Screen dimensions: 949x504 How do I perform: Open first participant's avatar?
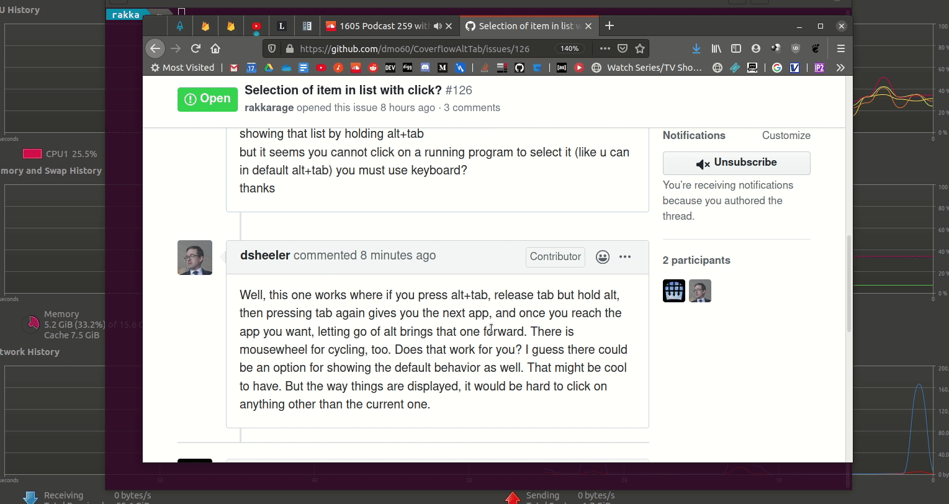click(x=674, y=290)
